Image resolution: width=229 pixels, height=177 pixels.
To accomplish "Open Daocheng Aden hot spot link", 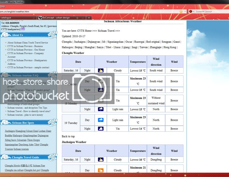I will pyautogui.click(x=26, y=145).
